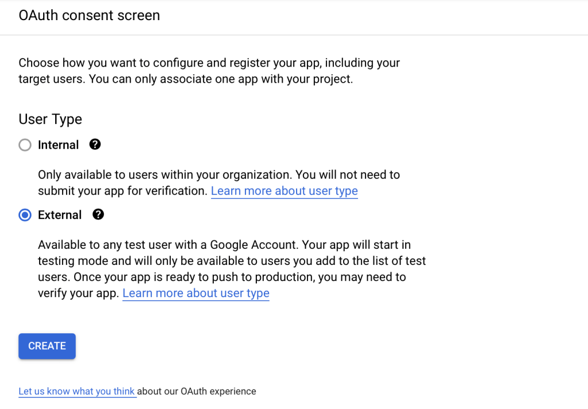Select the External user type radio button
Image resolution: width=588 pixels, height=409 pixels.
pyautogui.click(x=25, y=215)
